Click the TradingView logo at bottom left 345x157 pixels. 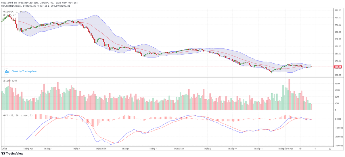click(12, 154)
